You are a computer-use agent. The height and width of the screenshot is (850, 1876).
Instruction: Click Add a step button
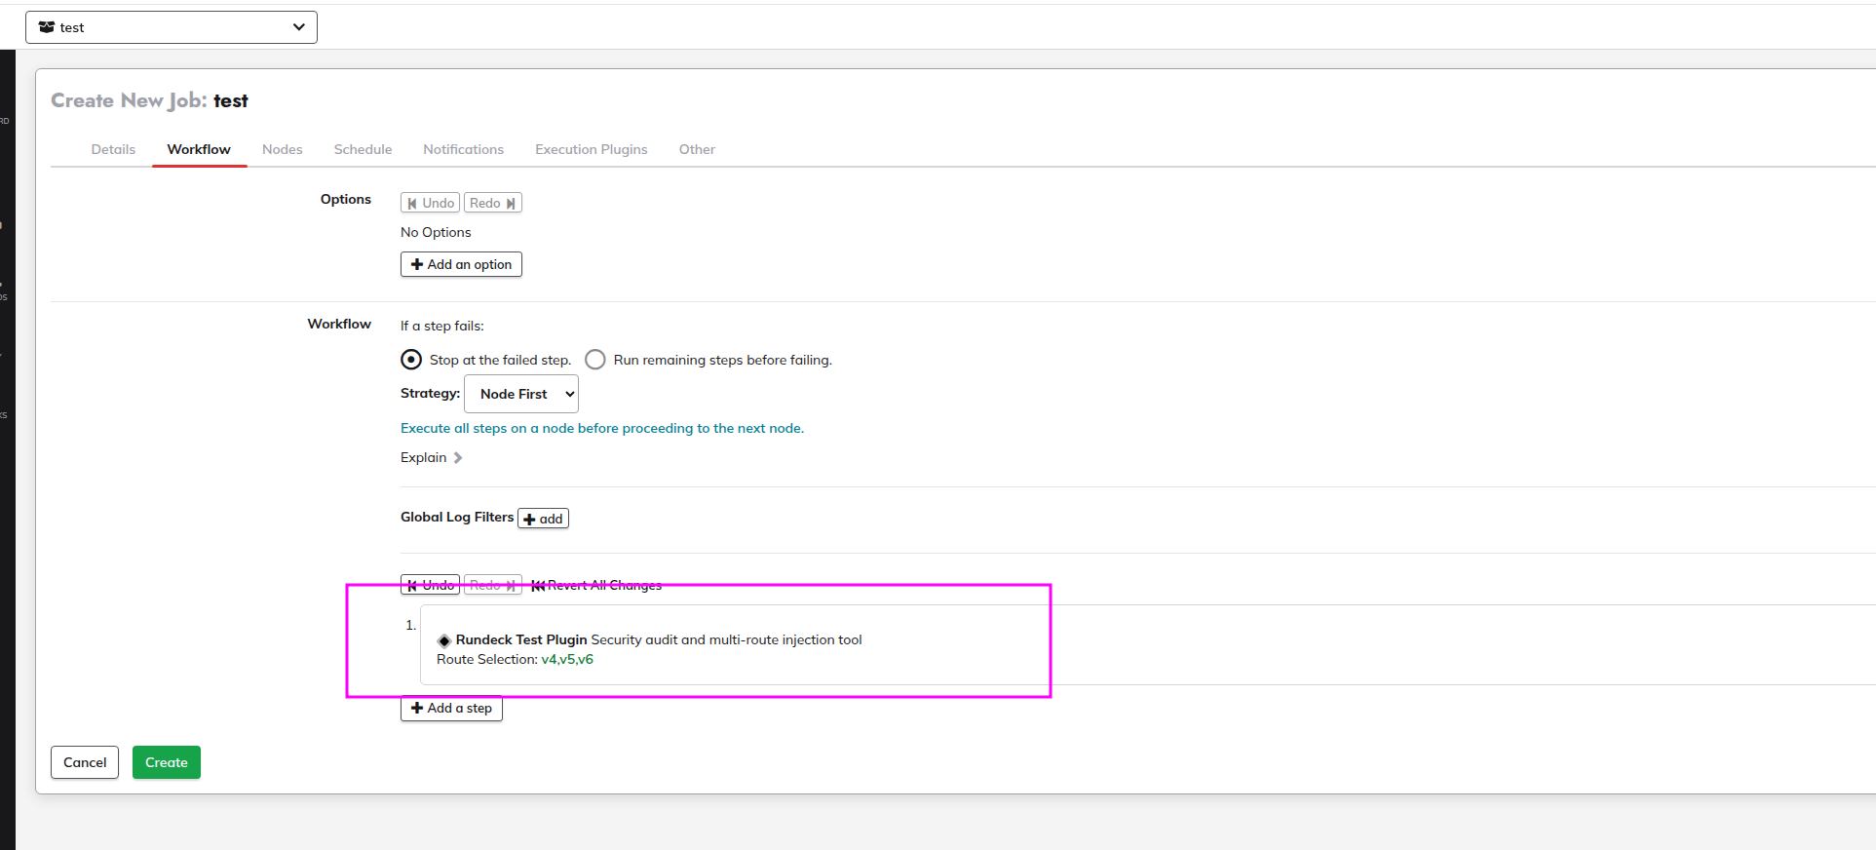click(x=451, y=709)
